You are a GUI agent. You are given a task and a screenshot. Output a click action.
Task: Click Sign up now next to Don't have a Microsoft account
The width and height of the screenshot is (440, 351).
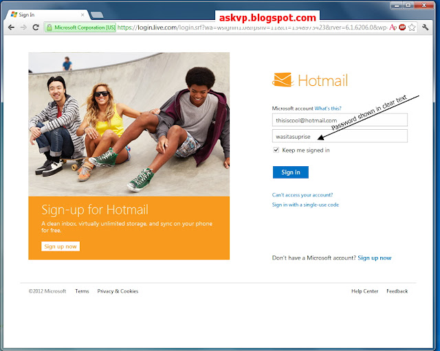click(374, 258)
